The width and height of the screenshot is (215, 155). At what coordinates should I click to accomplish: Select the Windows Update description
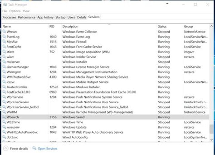pos(74,127)
